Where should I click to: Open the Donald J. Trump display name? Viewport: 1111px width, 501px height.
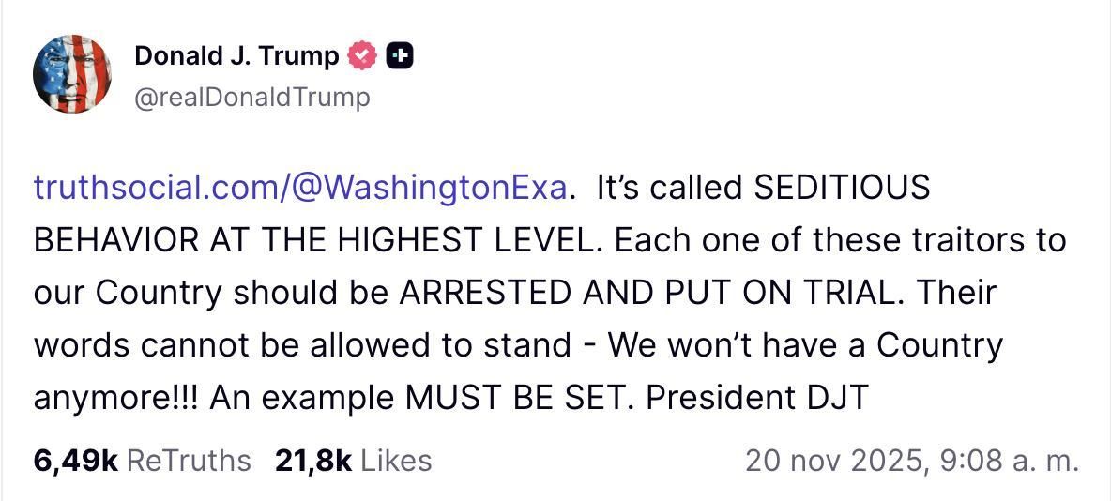(236, 56)
